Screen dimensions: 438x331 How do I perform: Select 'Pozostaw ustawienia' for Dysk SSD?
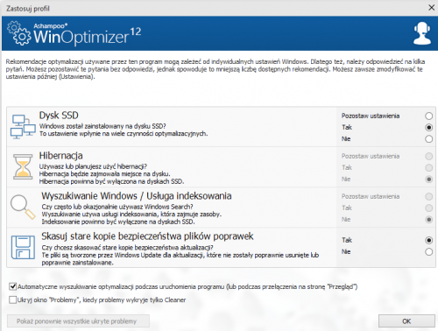click(428, 116)
